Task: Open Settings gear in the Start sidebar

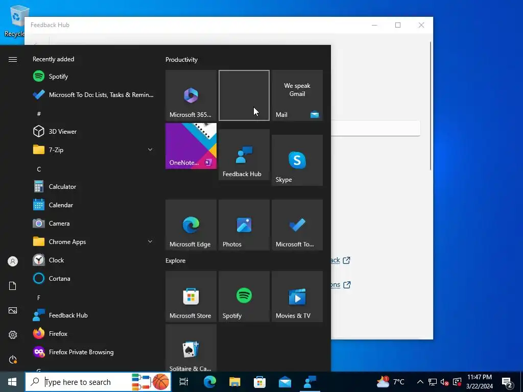Action: click(x=13, y=335)
